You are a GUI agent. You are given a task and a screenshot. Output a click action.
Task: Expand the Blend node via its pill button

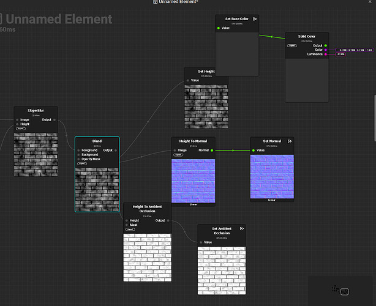click(x=81, y=163)
